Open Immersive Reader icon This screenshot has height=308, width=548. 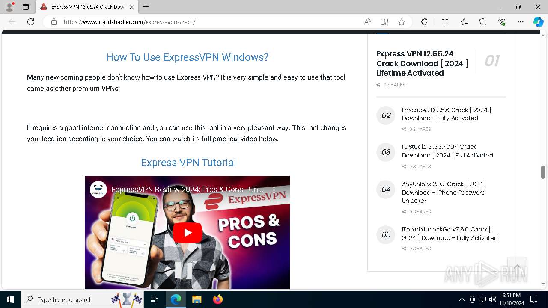tap(384, 22)
